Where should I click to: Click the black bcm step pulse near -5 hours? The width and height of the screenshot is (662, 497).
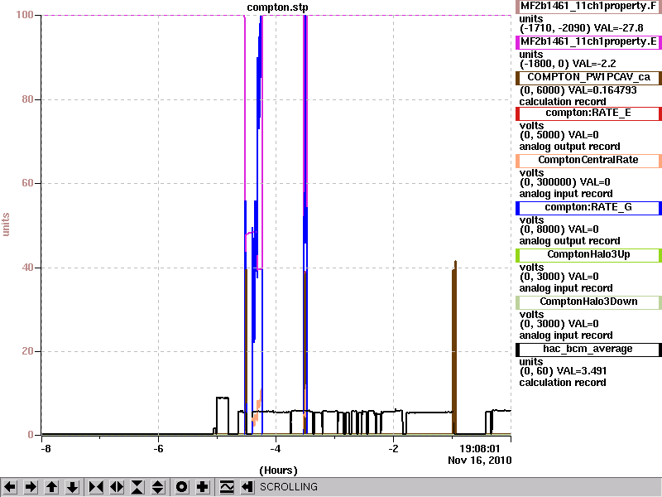click(223, 416)
